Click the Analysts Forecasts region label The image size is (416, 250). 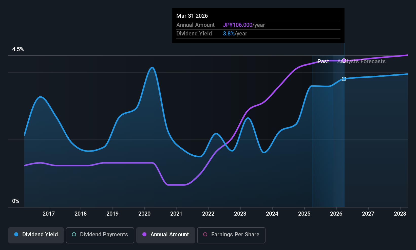[361, 61]
